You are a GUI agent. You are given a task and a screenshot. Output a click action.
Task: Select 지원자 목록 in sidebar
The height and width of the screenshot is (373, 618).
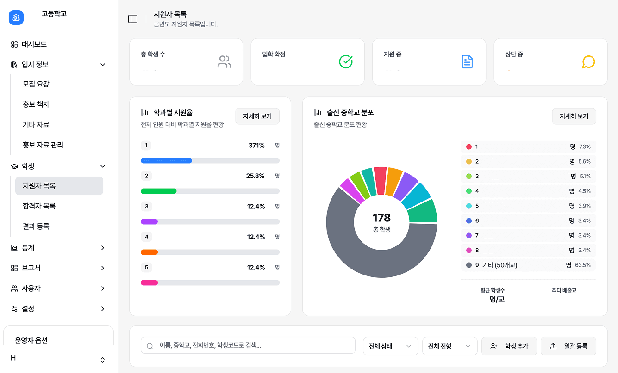(x=59, y=186)
